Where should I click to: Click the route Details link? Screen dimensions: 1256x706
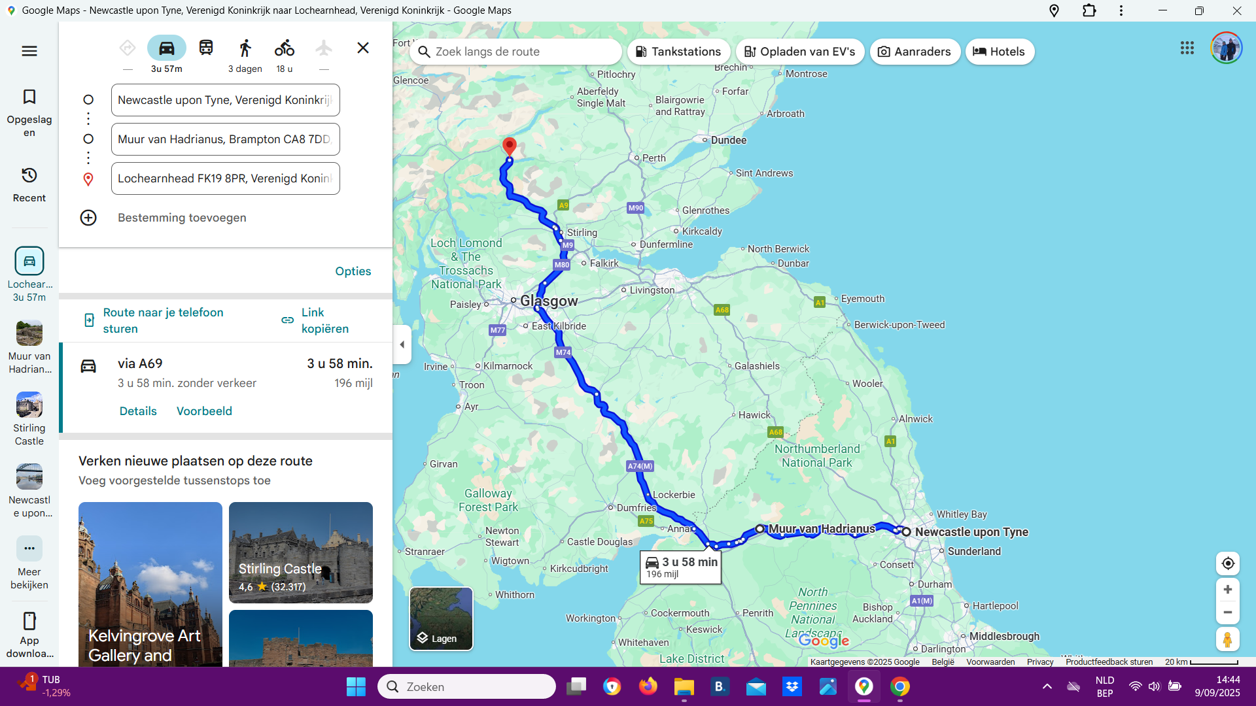coord(138,411)
